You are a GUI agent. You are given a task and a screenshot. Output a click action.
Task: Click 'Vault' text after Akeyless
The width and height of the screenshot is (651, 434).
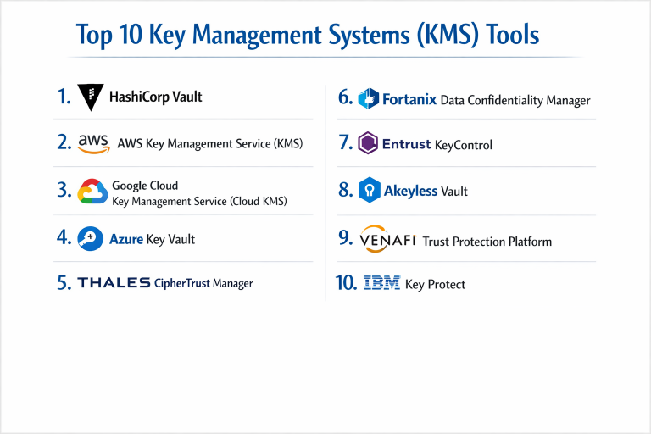[454, 192]
